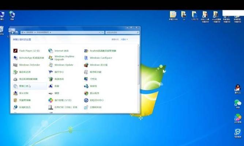Focus the 搜索控制面板 search box
244x146 pixels.
point(122,32)
